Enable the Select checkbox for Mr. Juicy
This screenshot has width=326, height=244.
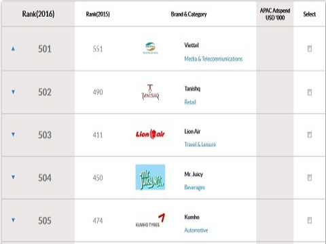[309, 178]
